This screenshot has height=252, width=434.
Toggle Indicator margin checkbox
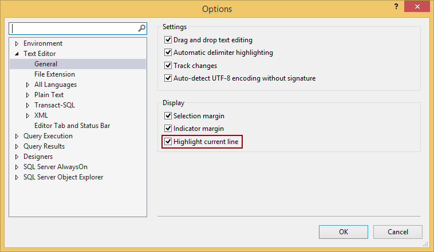pos(168,129)
